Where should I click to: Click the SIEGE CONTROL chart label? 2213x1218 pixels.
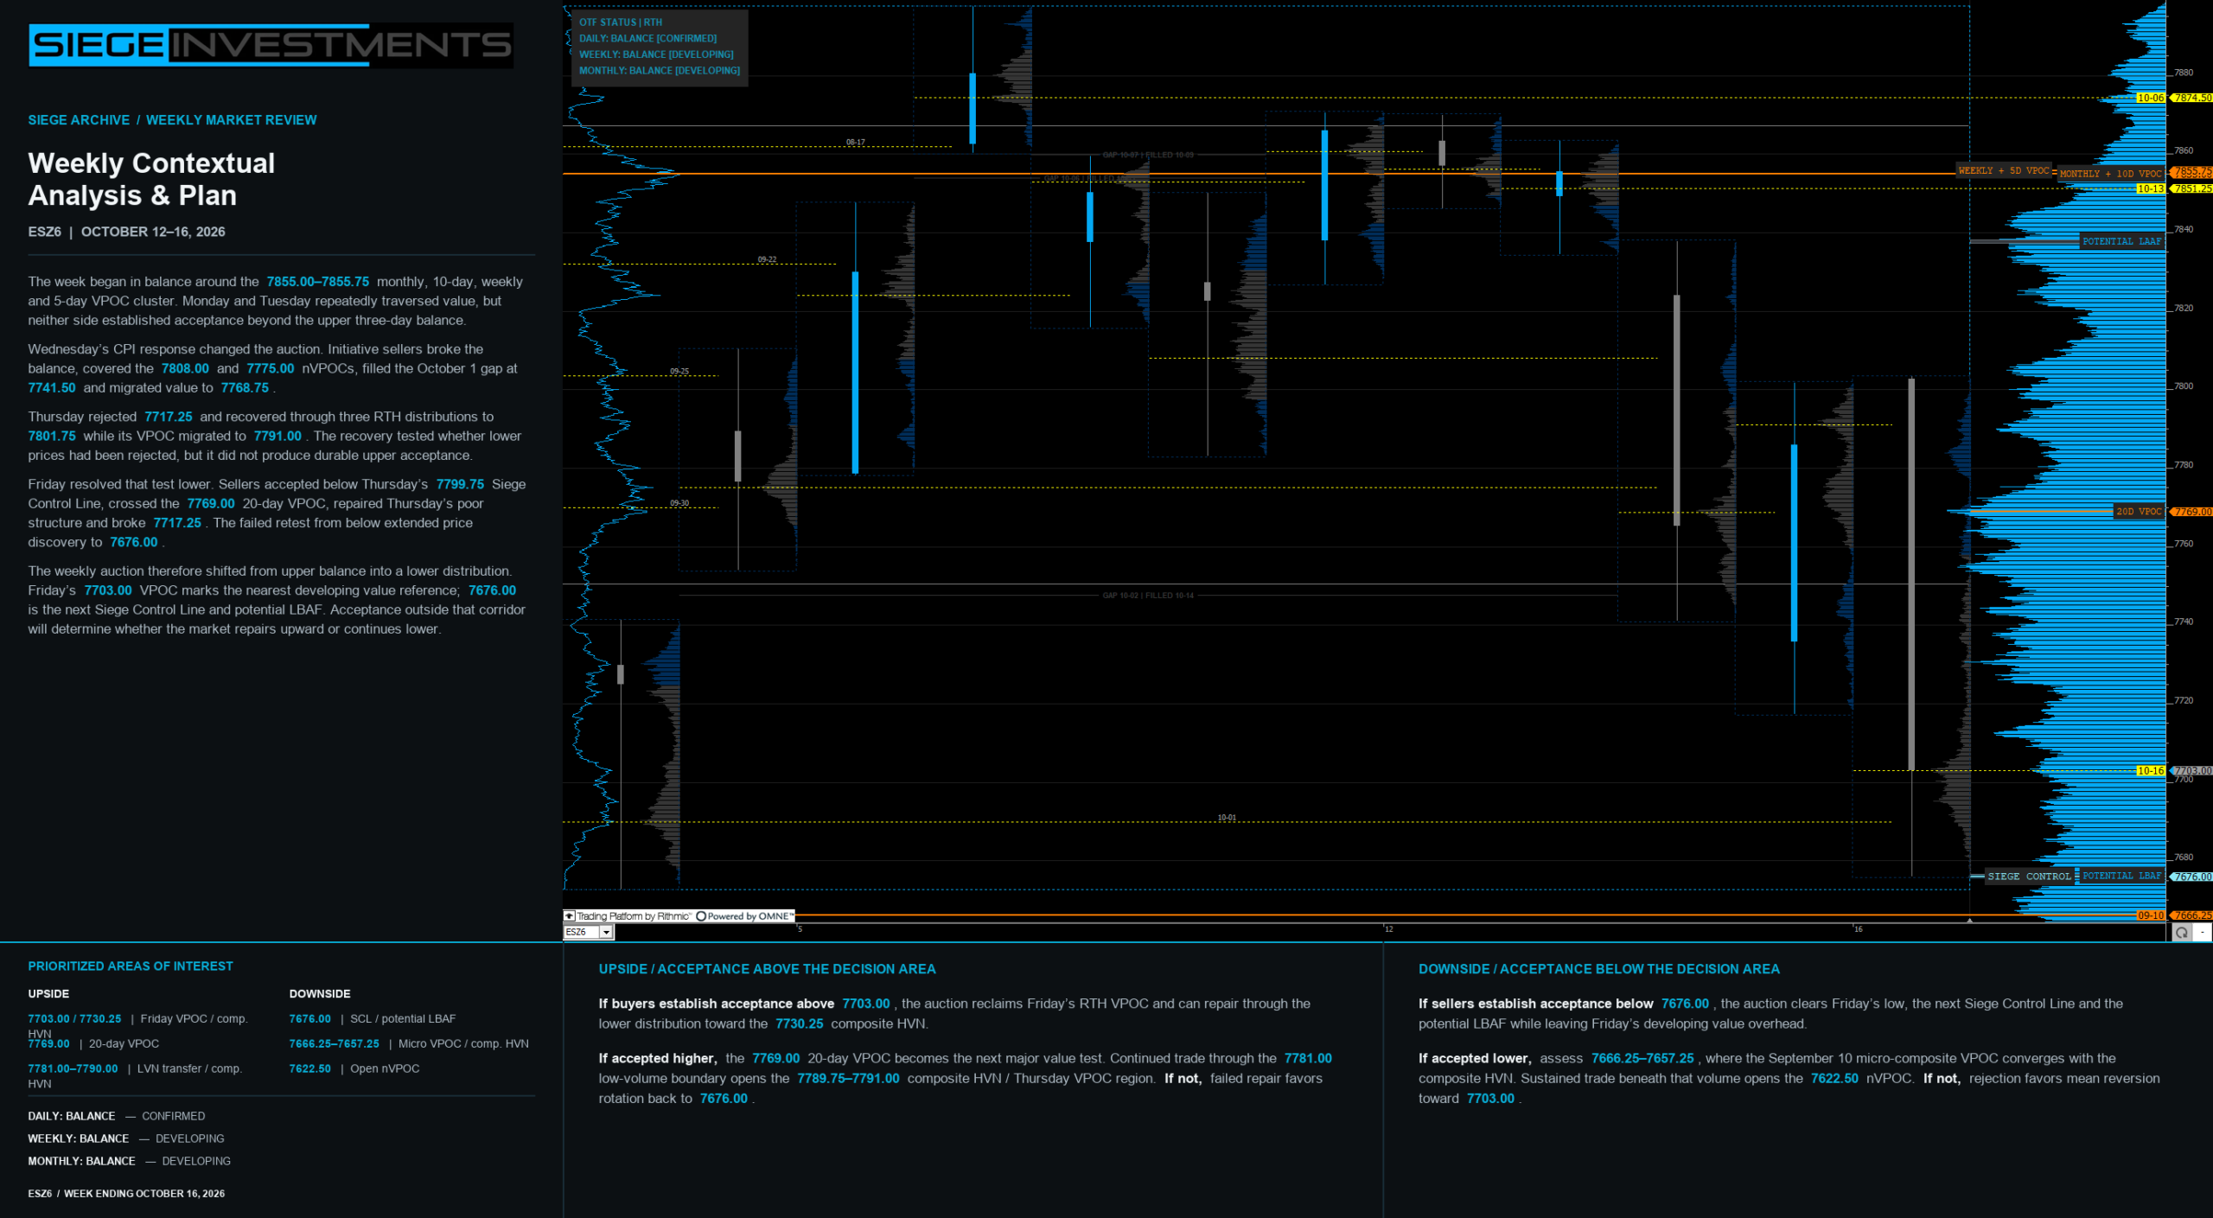click(2029, 877)
